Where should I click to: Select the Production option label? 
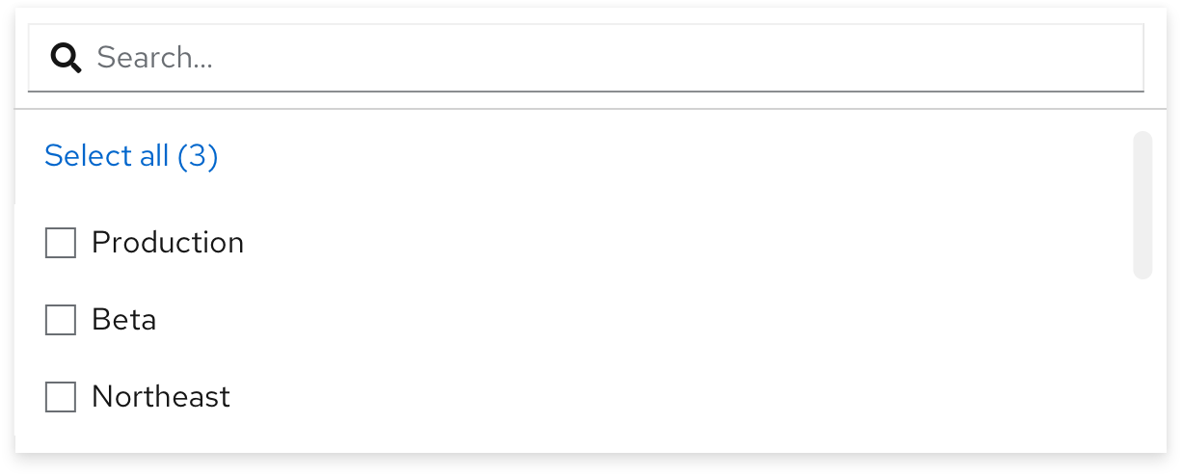[x=168, y=243]
